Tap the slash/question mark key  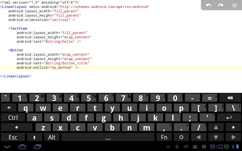click(199, 127)
